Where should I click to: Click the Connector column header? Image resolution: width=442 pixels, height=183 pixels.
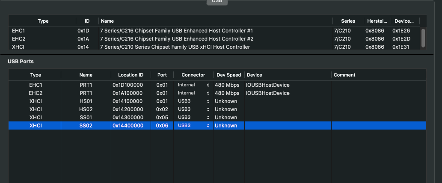click(x=193, y=75)
